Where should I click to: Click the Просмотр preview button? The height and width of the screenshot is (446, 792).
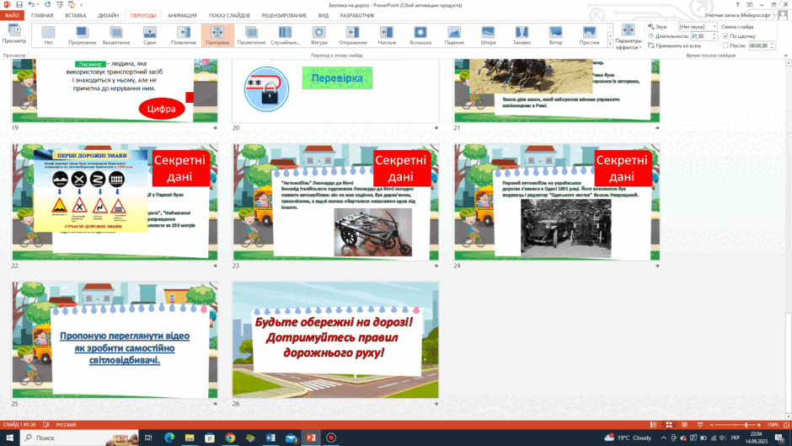click(14, 35)
